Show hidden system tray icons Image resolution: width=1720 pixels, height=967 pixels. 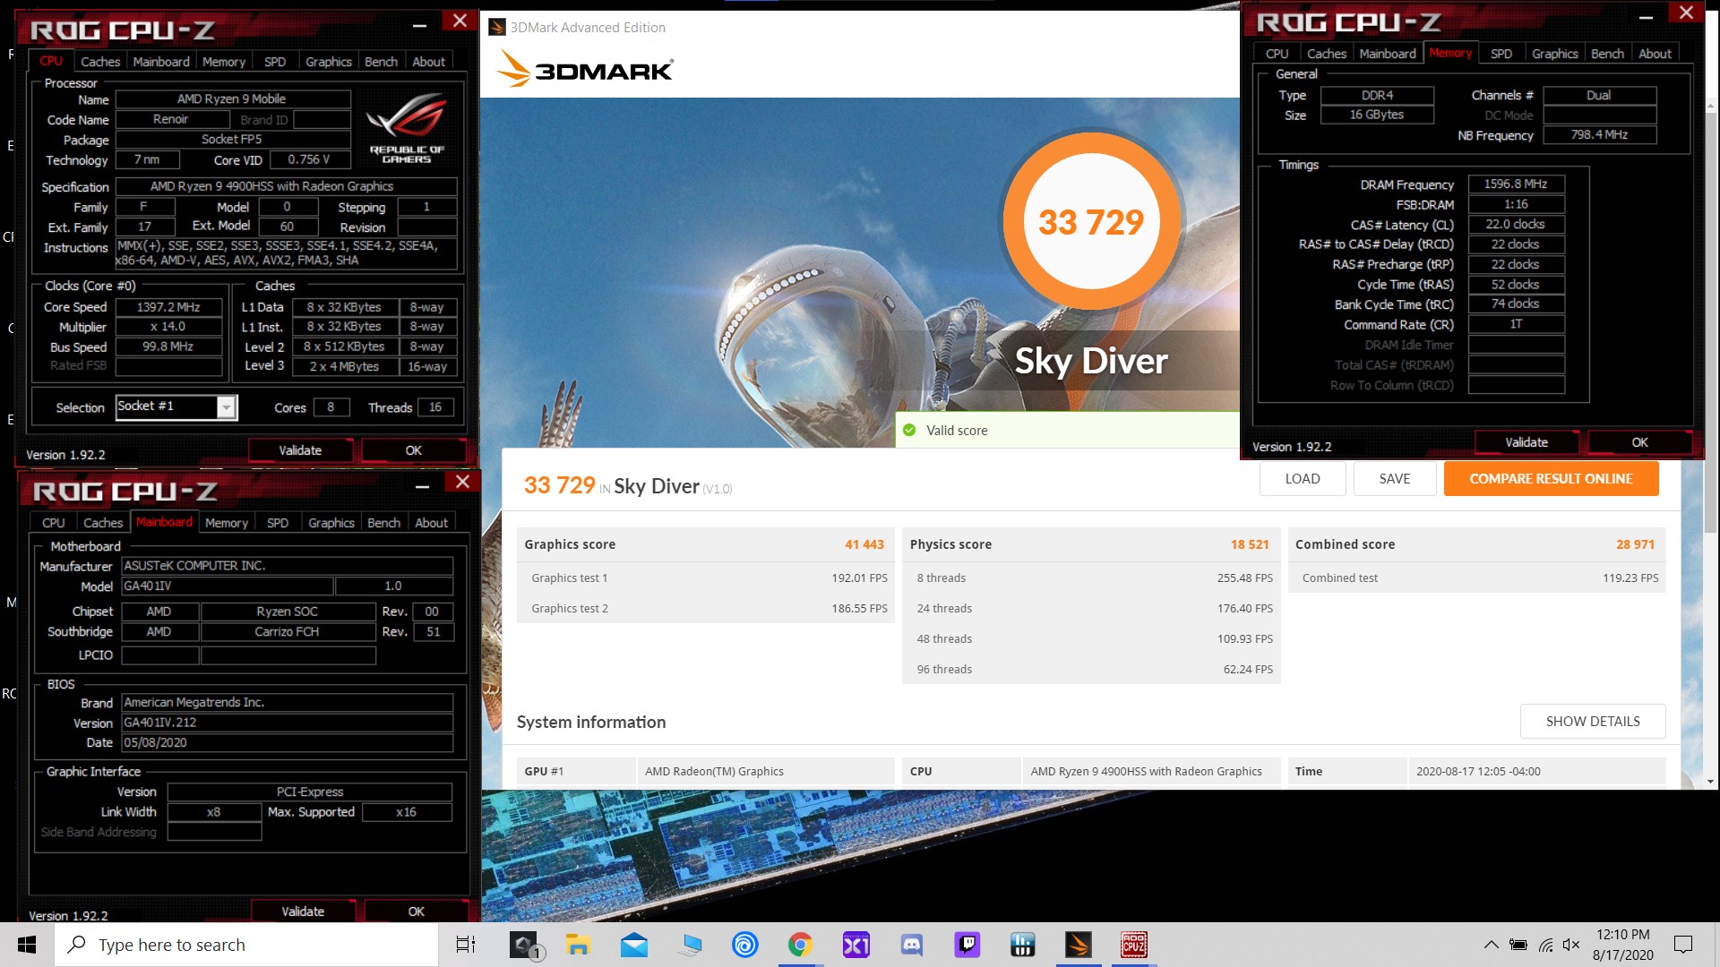[x=1492, y=945]
